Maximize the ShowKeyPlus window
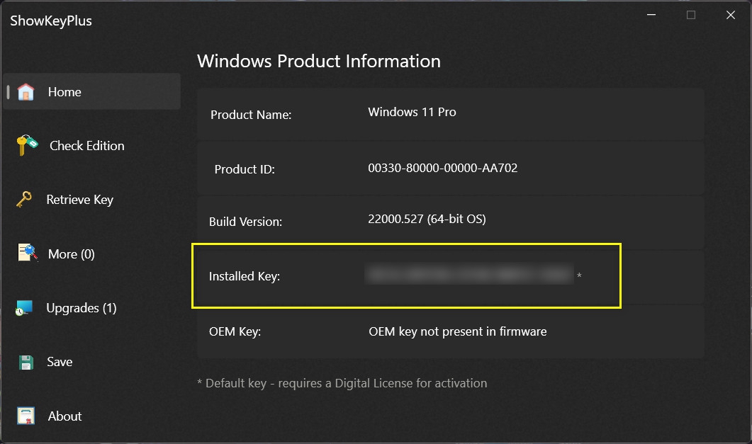 691,15
